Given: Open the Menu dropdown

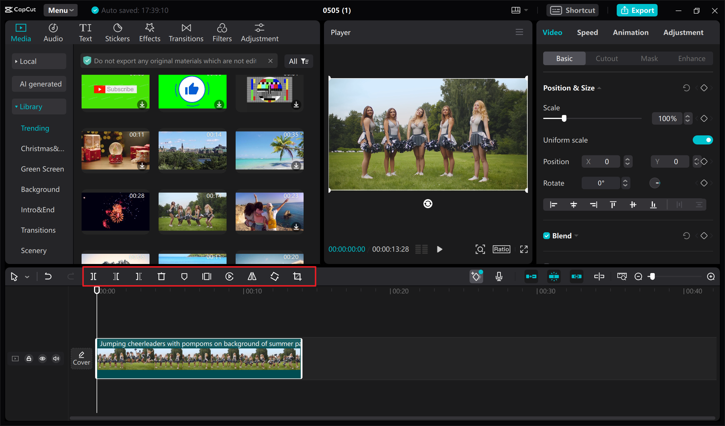Looking at the screenshot, I should pyautogui.click(x=60, y=10).
